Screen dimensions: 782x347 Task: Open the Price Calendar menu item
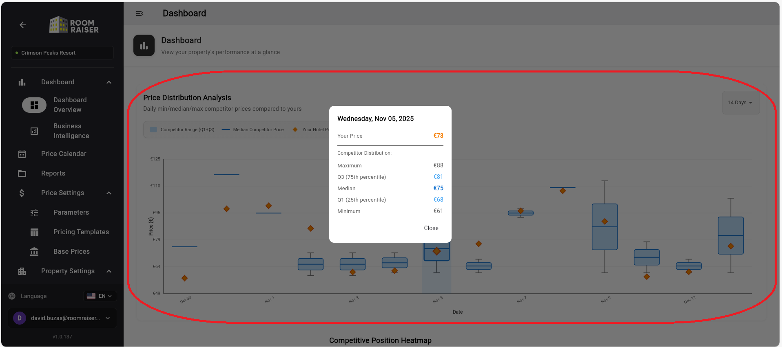(64, 154)
